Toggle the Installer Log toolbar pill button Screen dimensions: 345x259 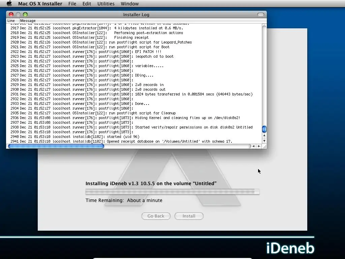(261, 15)
